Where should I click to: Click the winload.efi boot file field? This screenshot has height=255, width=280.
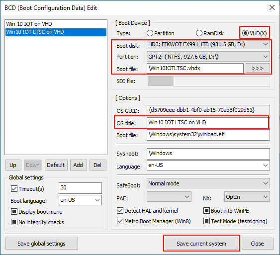coord(208,135)
